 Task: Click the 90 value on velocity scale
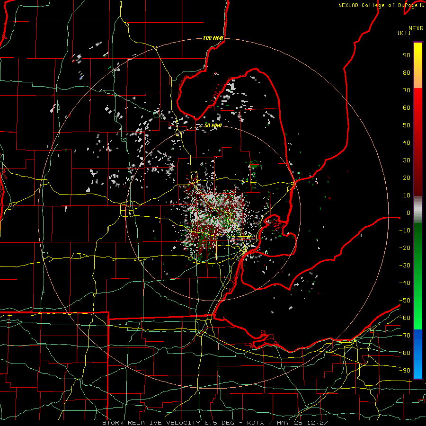(407, 55)
